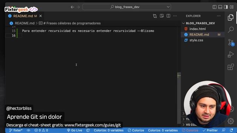Open the Search activity bar icon
237x133 pixels.
[231, 30]
